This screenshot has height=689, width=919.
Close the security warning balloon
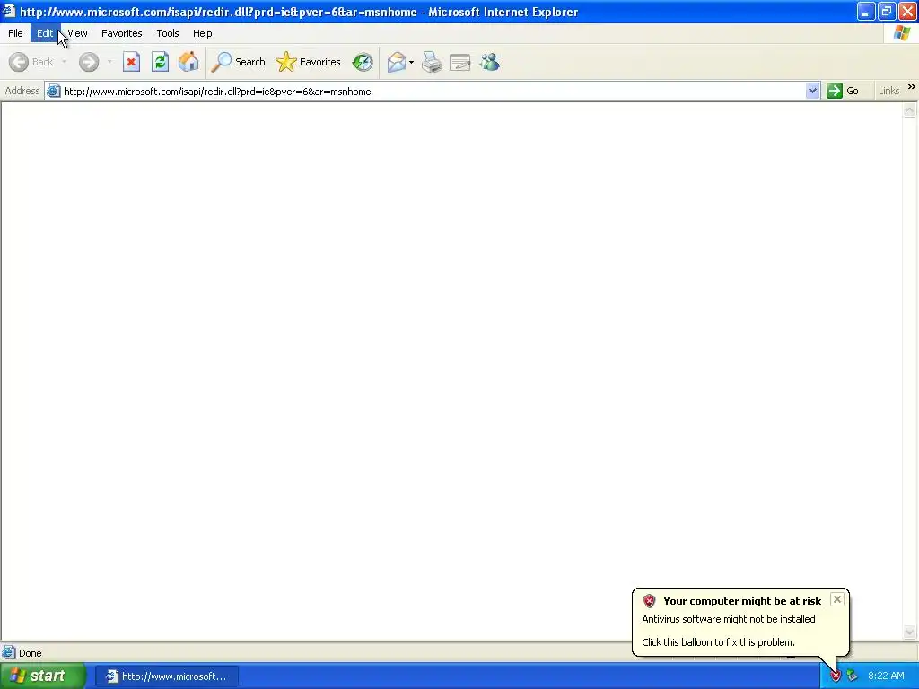[x=837, y=599]
